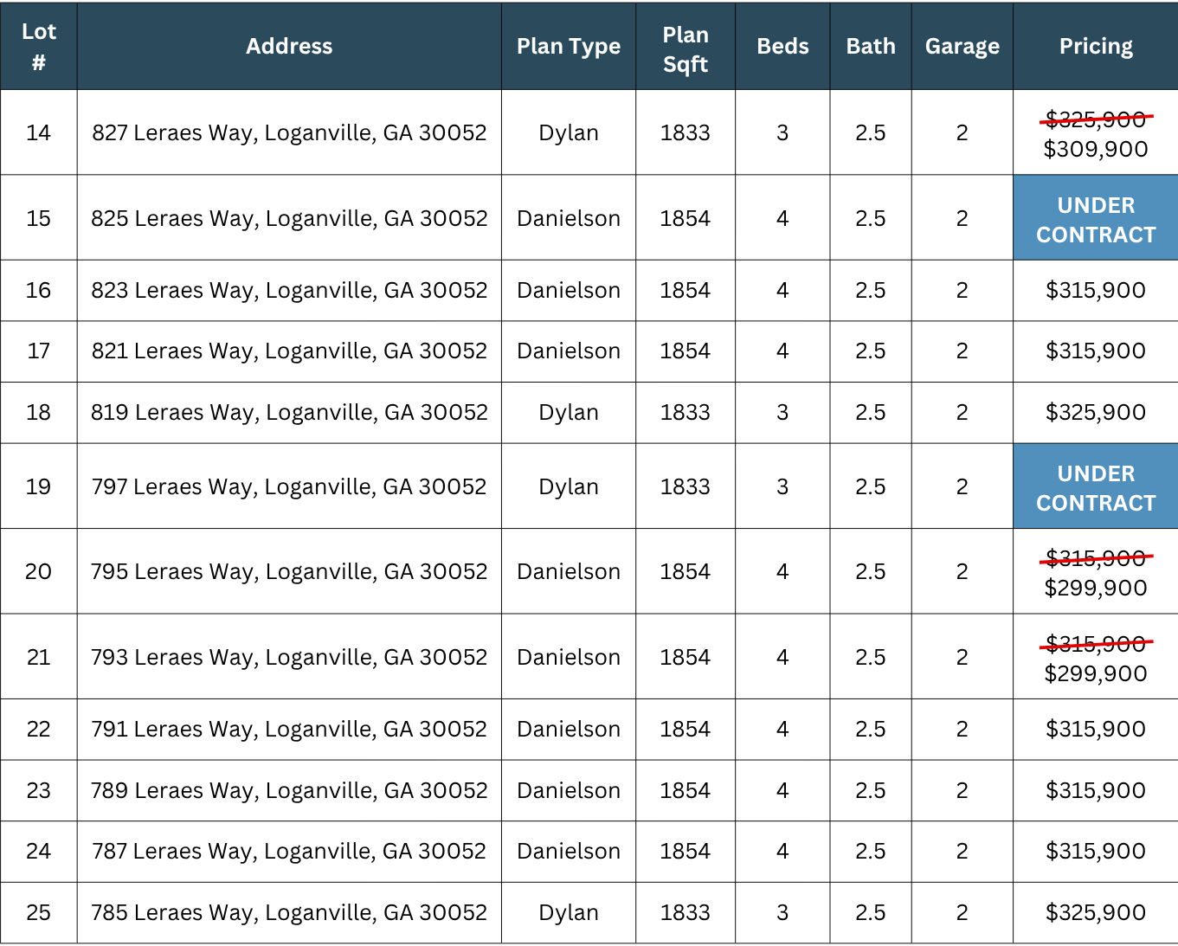Select the $325,900 price for lot 25
Screen dimensions: 1178x946
[1096, 912]
